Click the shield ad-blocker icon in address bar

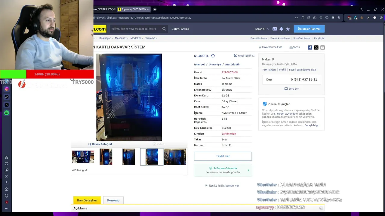(x=321, y=18)
